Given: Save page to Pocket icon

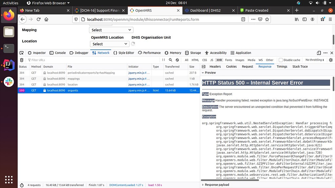Looking at the screenshot, I should 260,19.
